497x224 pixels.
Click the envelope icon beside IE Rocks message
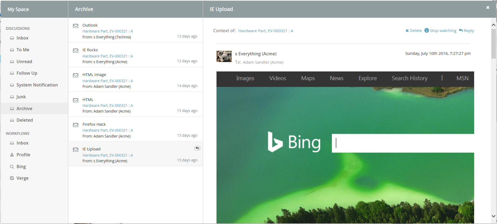pyautogui.click(x=76, y=51)
